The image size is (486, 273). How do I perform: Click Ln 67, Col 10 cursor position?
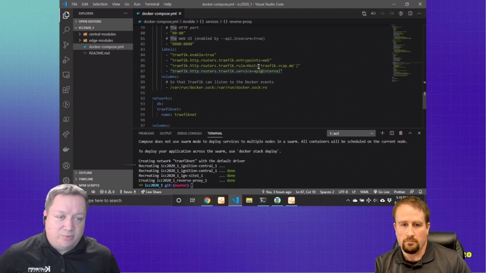(306, 192)
